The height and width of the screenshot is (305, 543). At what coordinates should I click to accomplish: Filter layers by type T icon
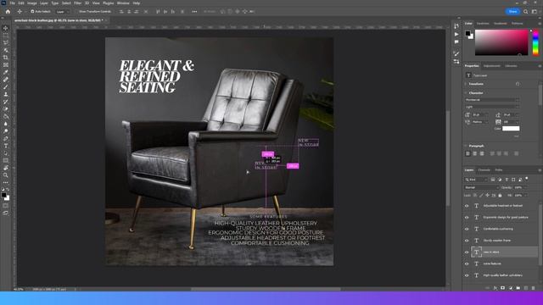507,180
